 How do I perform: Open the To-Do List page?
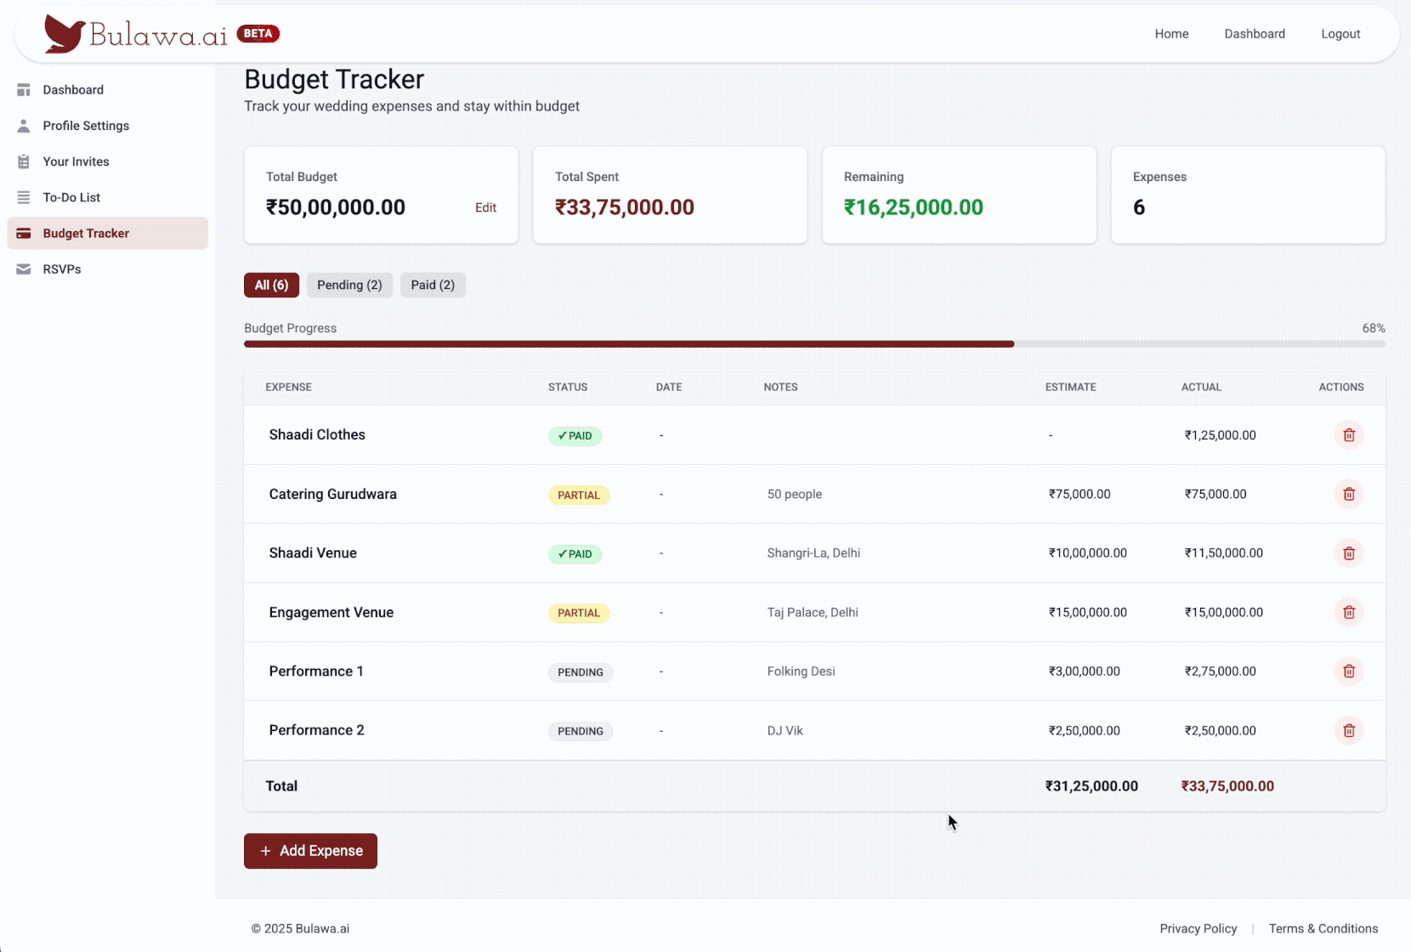(x=107, y=197)
